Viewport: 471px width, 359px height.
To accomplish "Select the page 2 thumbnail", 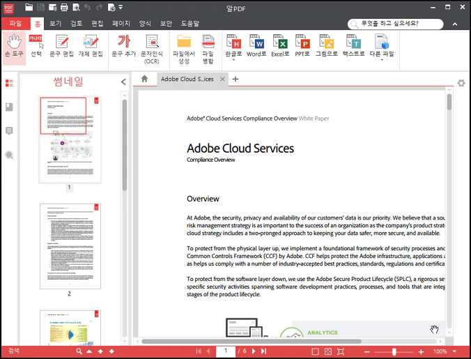I will pos(70,246).
